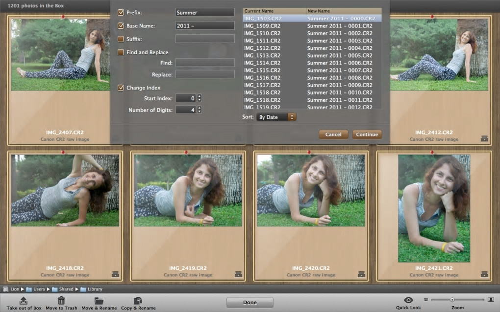Viewport: 500px width, 312px height.
Task: Open Quick Look eye icon
Action: click(x=408, y=300)
